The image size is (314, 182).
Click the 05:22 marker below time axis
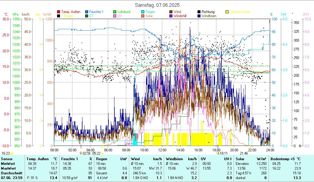[x=97, y=153]
